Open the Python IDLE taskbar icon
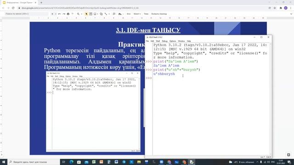Viewport: 294px width, 165px height. click(192, 162)
